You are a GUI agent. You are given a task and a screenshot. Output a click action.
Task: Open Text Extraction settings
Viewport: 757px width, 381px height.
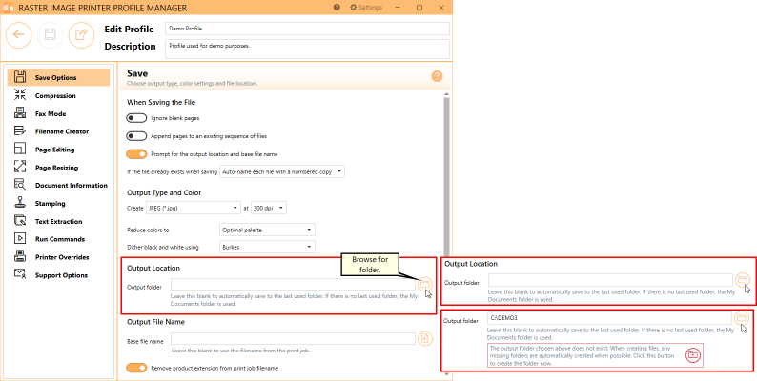tap(58, 221)
